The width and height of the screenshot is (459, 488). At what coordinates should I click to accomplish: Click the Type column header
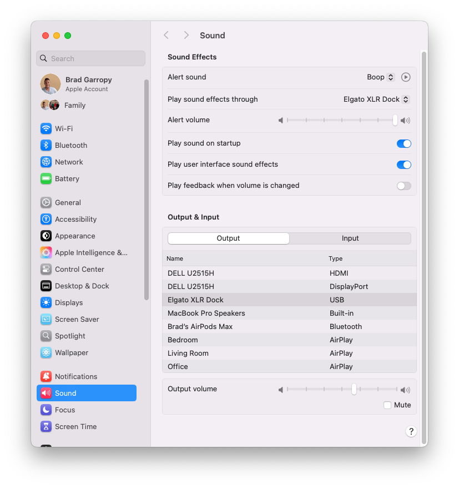(336, 258)
